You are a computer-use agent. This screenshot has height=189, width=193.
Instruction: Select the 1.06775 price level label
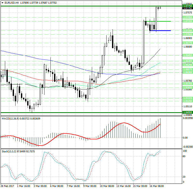(188, 43)
